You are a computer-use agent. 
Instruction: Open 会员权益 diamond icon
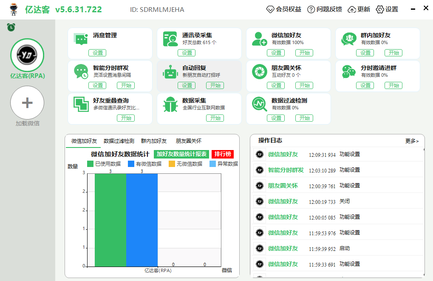coord(270,9)
